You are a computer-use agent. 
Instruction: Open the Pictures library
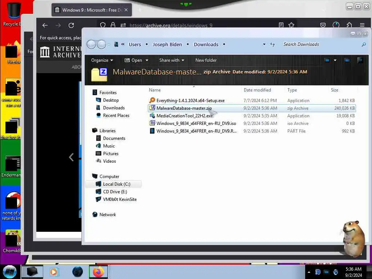coord(110,154)
